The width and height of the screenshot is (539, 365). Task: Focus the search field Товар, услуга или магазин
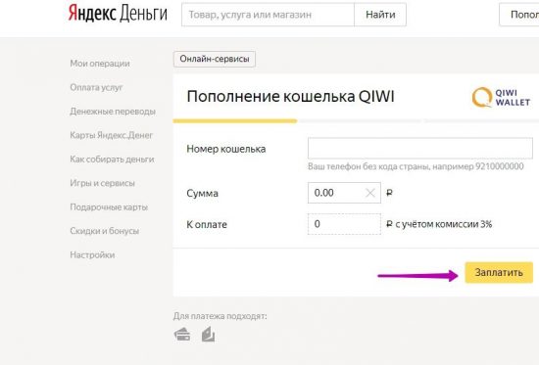(x=268, y=15)
